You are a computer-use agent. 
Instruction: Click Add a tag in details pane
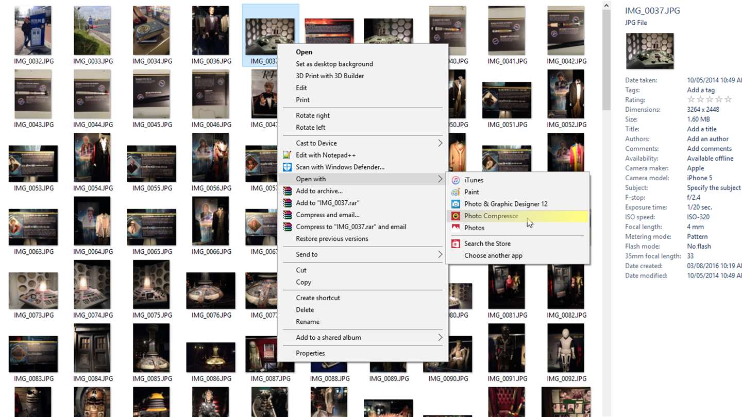(x=701, y=90)
